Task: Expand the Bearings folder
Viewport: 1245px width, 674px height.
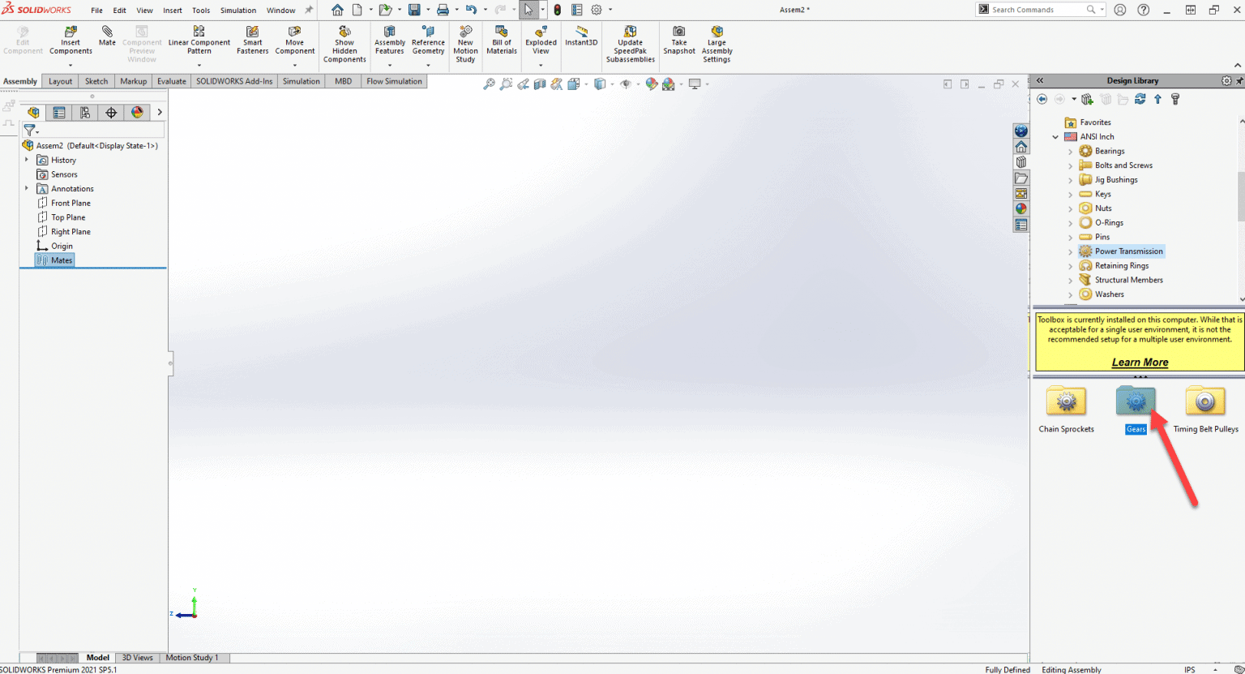Action: click(1070, 152)
